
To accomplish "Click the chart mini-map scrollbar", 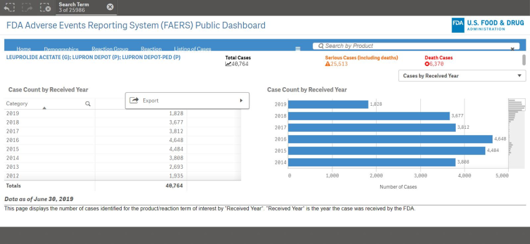I will (x=516, y=134).
